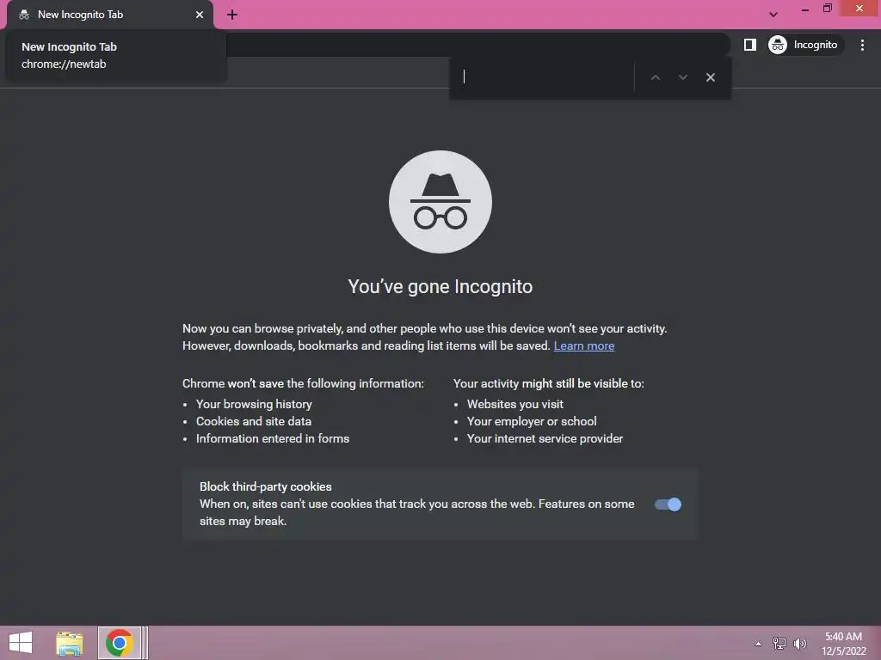Viewport: 881px width, 660px height.
Task: Go to previous find result arrow
Action: [655, 77]
